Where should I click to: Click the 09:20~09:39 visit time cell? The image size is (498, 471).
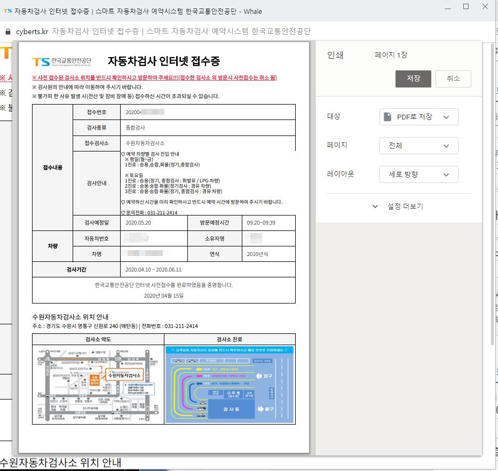268,223
